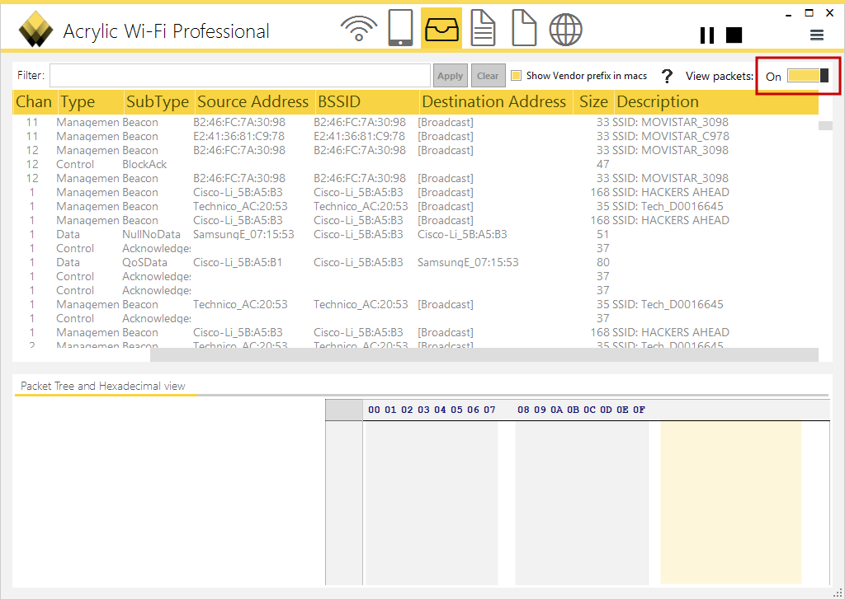Select destination address SamsungE_07:15:53
This screenshot has width=845, height=600.
click(468, 262)
